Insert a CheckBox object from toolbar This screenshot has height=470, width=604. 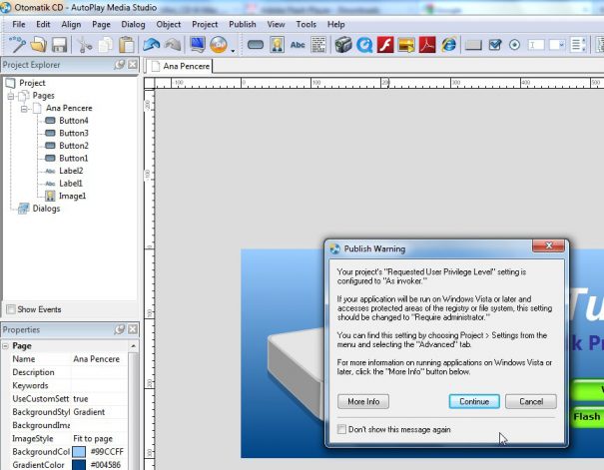[494, 45]
